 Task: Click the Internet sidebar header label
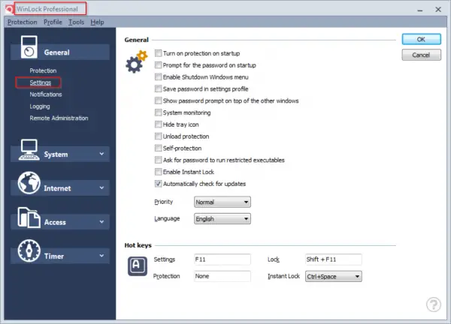[57, 188]
